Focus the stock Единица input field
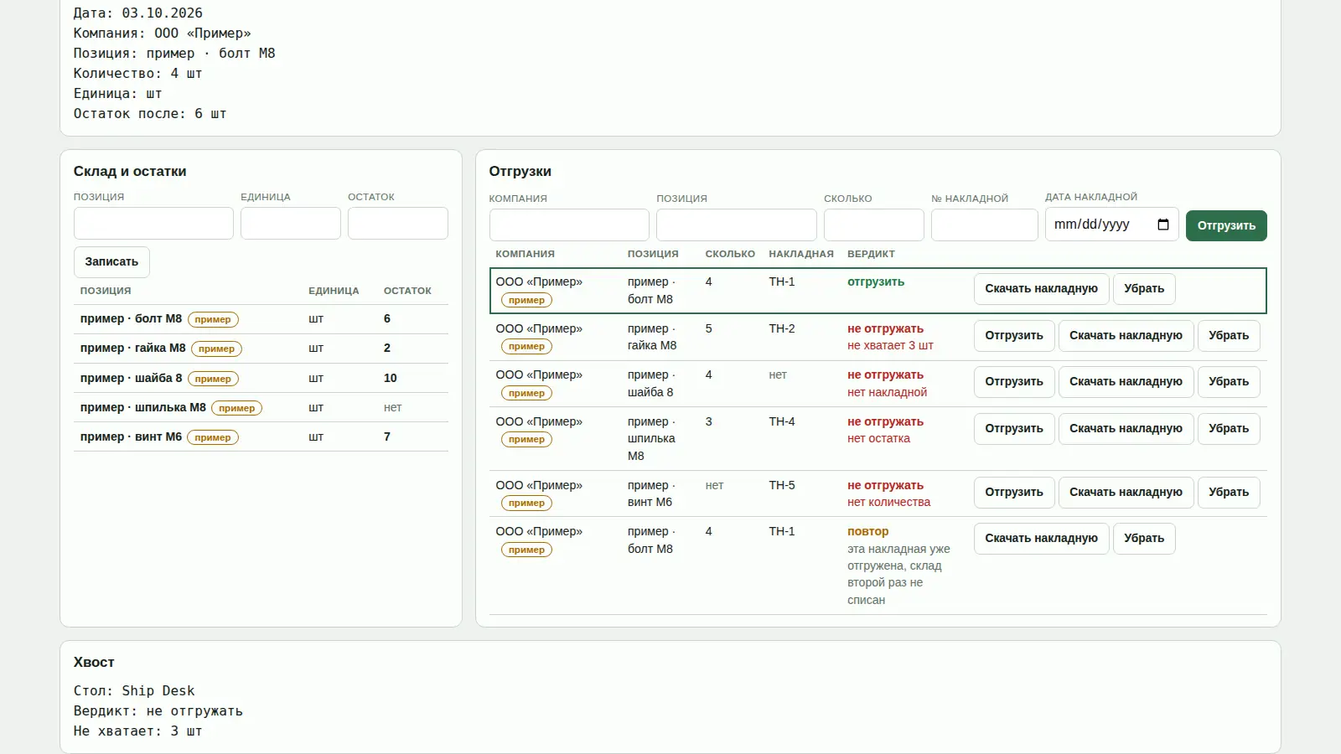The image size is (1341, 754). [291, 224]
